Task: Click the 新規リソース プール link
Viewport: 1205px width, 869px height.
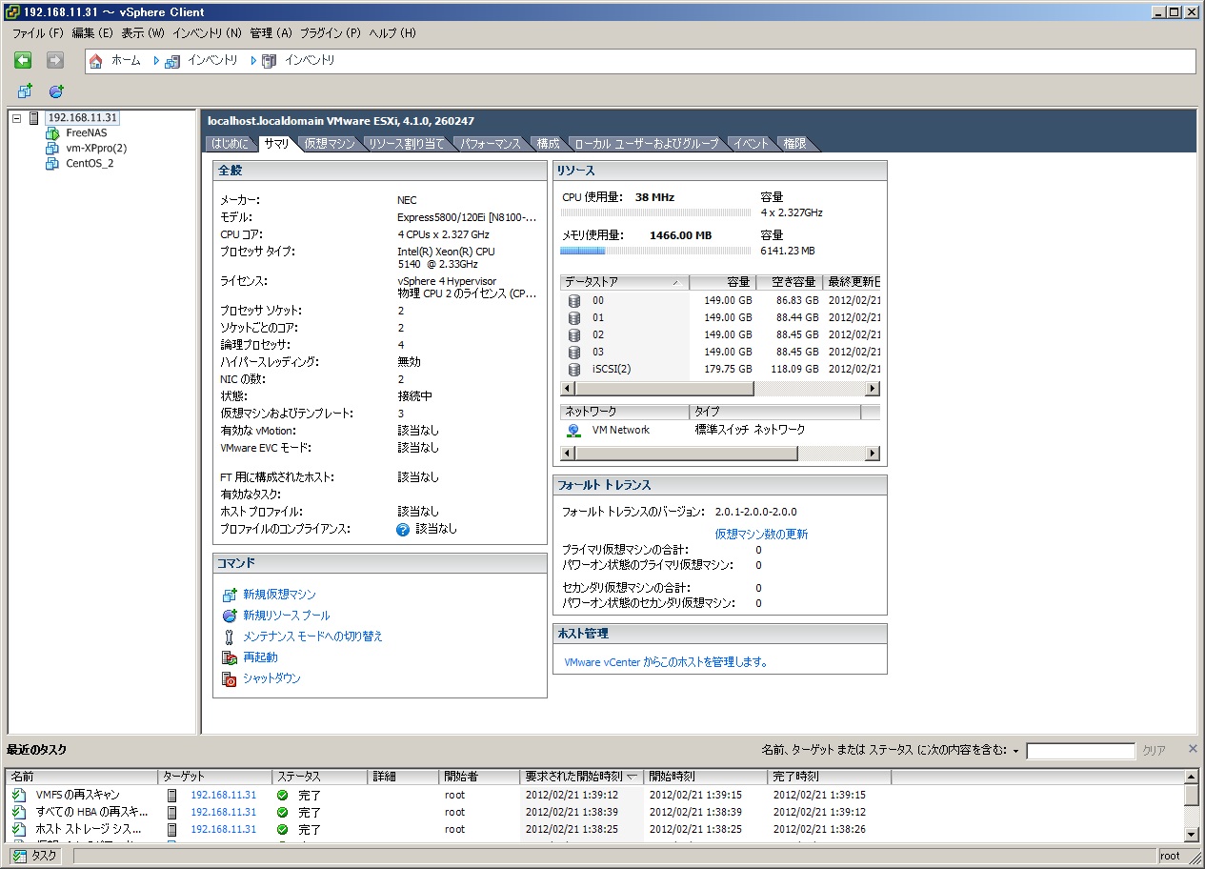Action: 287,616
